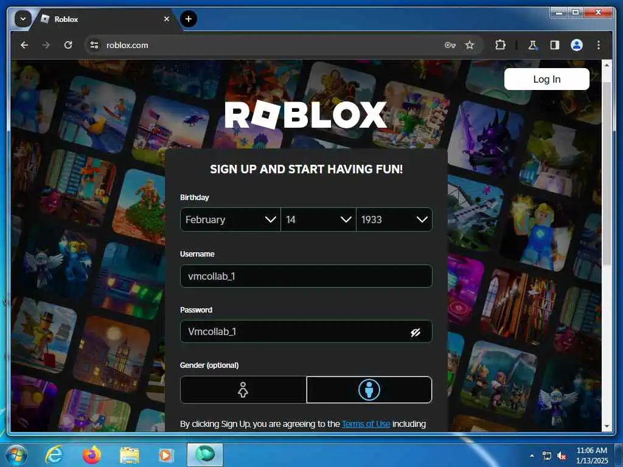Click the Birthday label
Screen dimensions: 623x467
coord(194,198)
